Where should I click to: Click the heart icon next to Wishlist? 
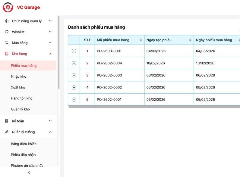pos(7,32)
